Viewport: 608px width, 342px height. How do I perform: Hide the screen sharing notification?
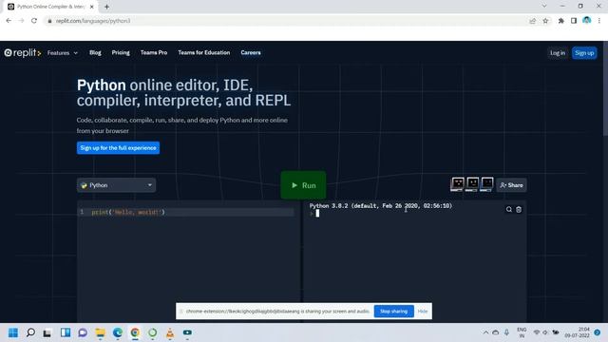pos(423,311)
